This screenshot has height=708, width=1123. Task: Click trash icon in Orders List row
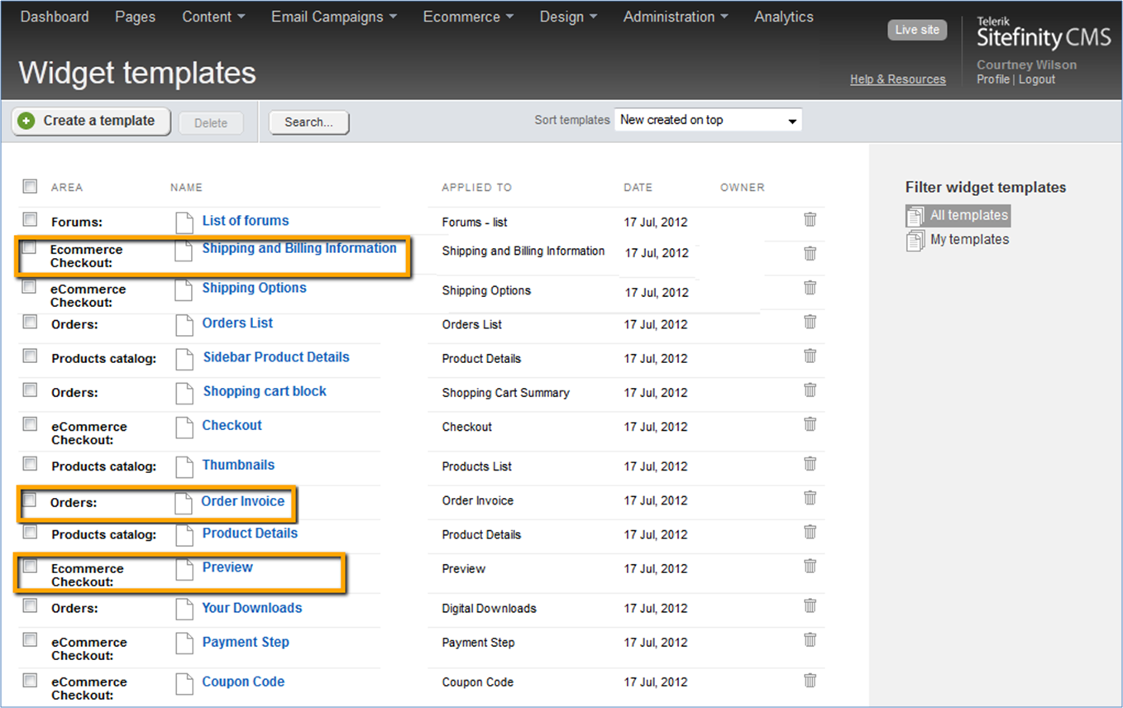tap(810, 322)
